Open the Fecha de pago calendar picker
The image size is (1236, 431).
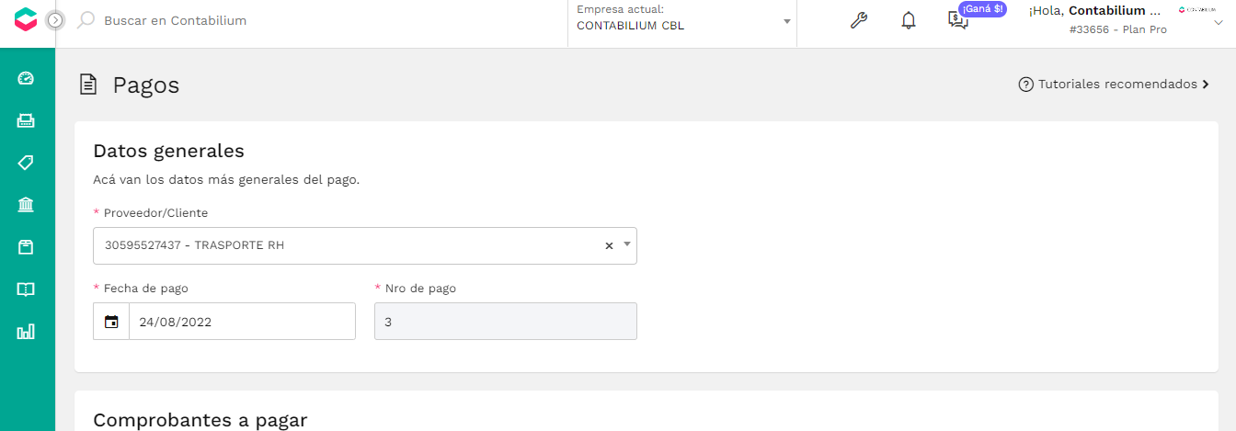point(111,322)
